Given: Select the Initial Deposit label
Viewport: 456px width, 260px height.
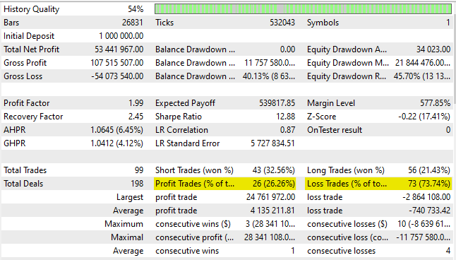Looking at the screenshot, I should point(29,36).
